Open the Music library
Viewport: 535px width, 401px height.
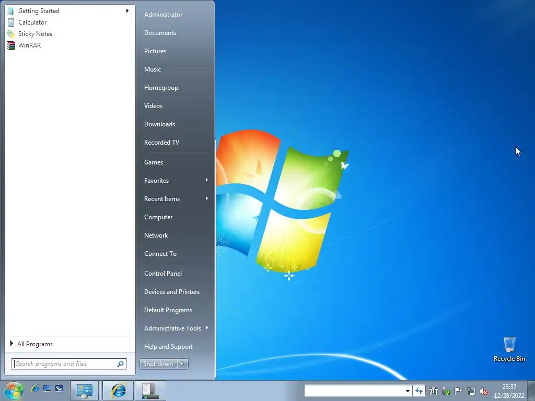tap(152, 69)
